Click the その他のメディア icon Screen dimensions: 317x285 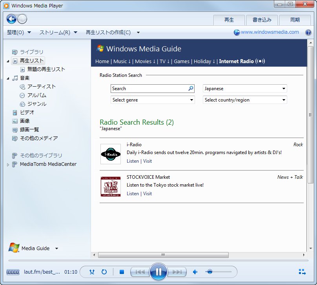(15, 138)
